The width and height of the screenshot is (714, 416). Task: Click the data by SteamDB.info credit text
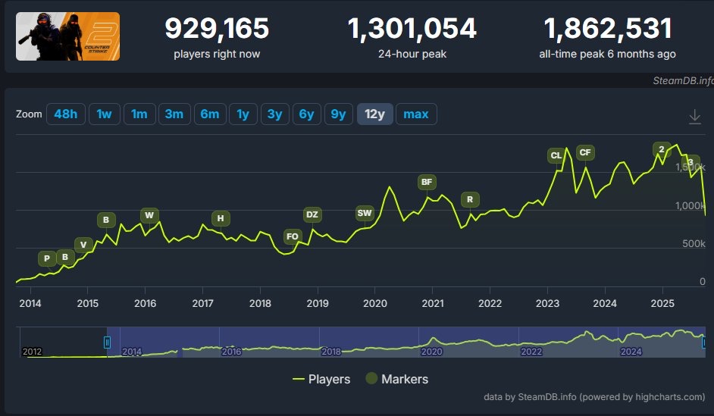[594, 397]
